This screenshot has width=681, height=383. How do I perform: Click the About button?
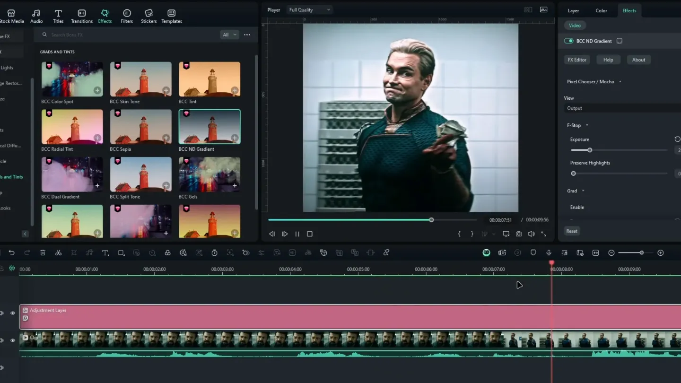pos(638,60)
